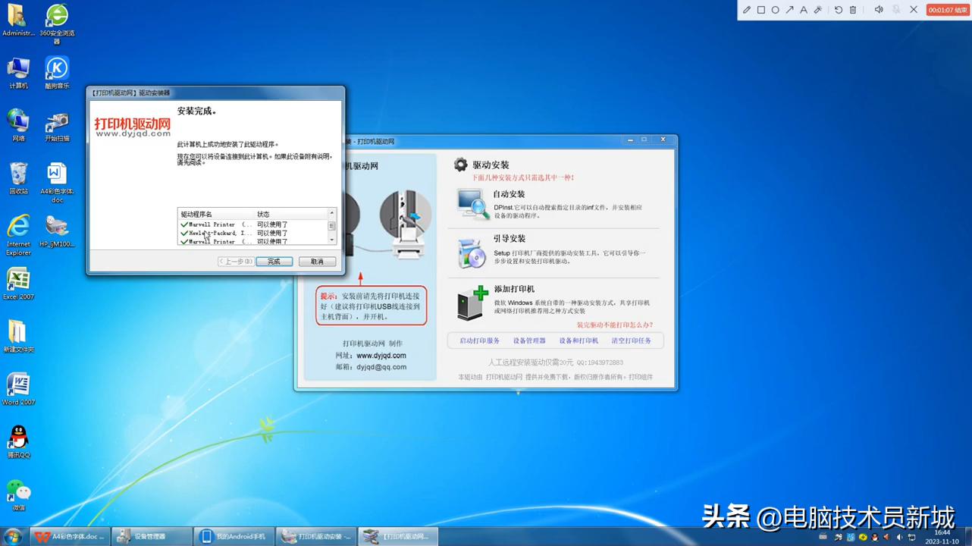This screenshot has height=546, width=972.
Task: Launch Tencent QQ from the desktop
Action: point(18,441)
